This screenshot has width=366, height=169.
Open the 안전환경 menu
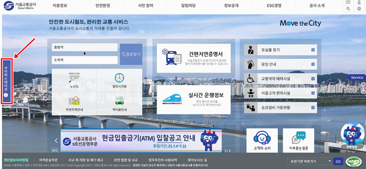point(102,5)
